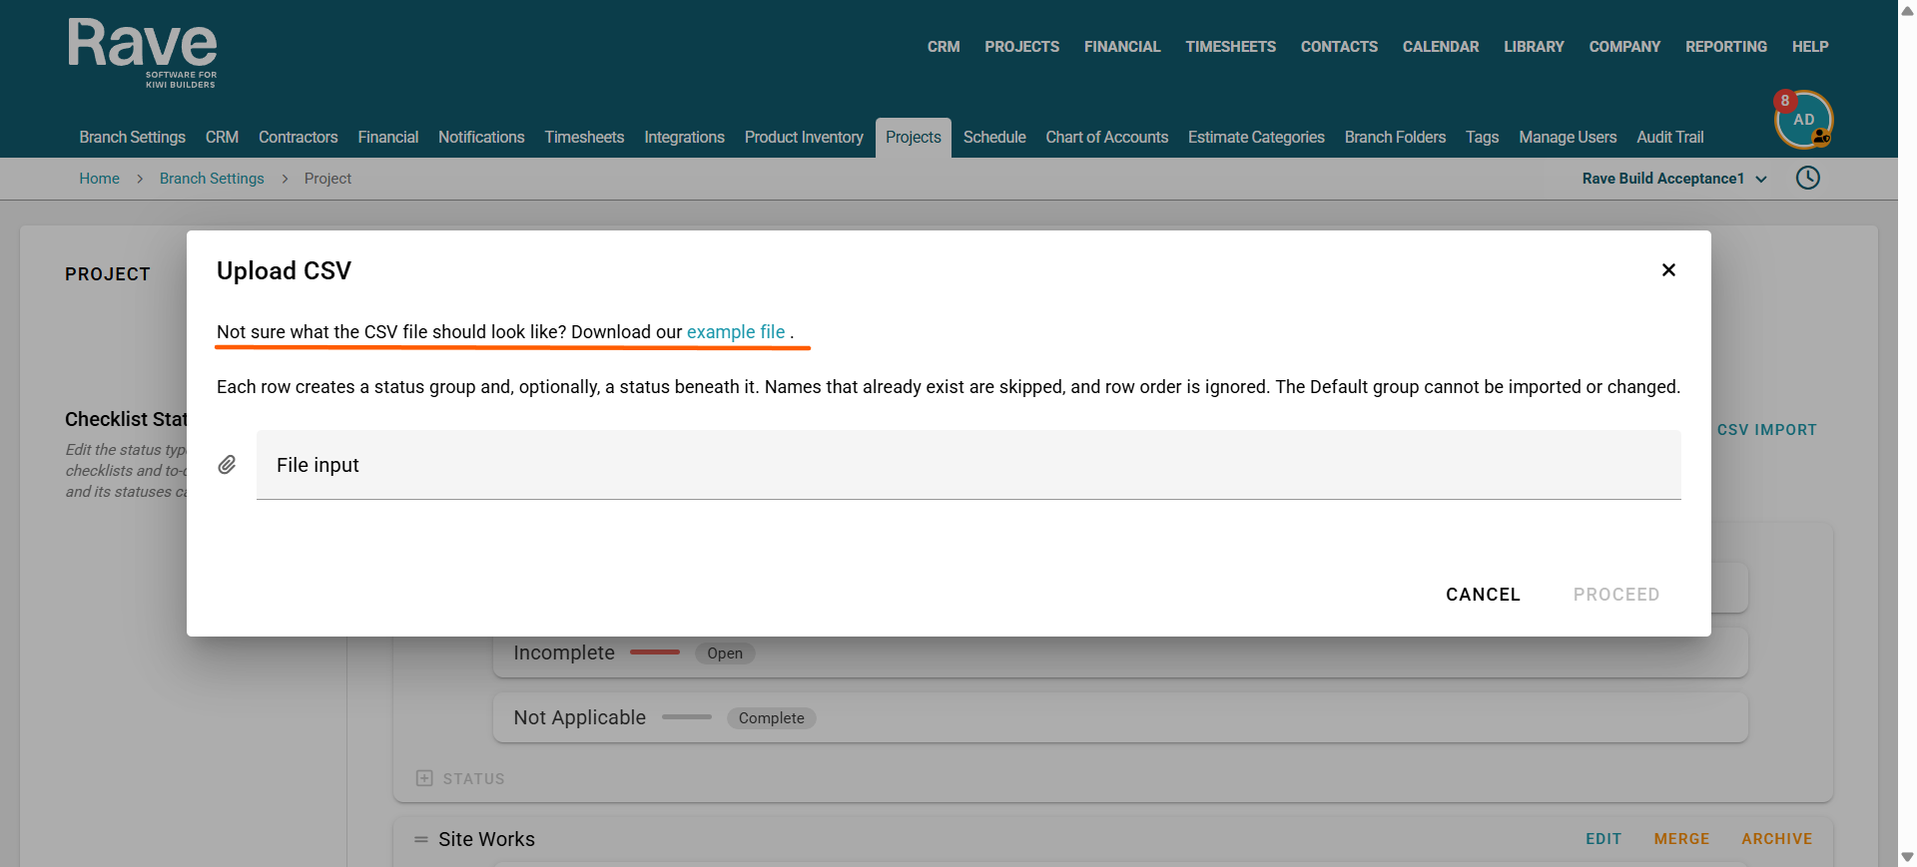Click the red Incomplete color bar

(x=655, y=652)
